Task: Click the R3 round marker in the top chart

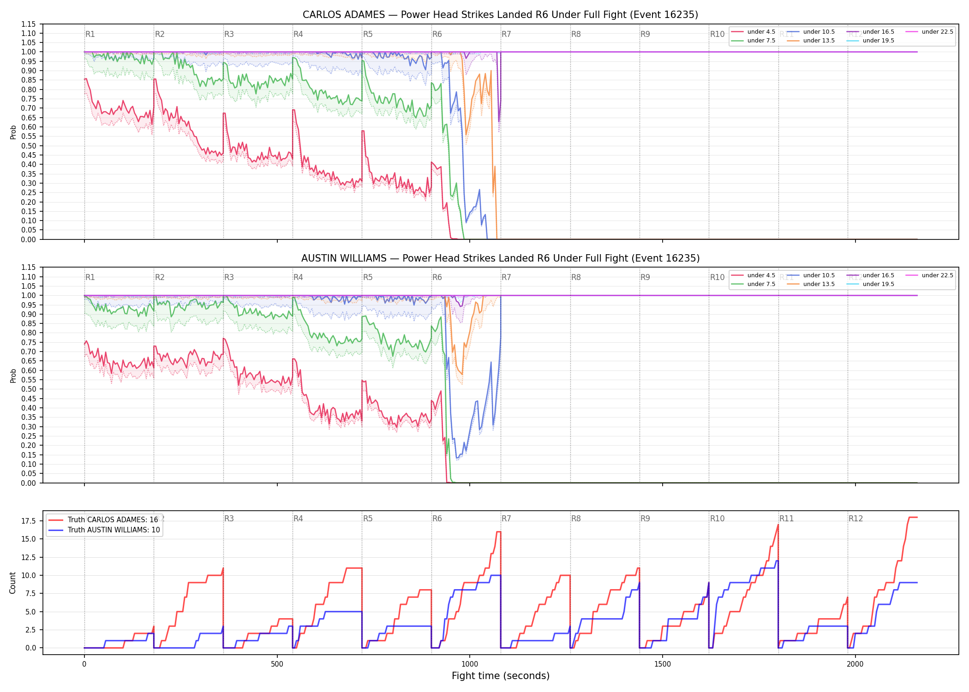Action: [229, 34]
